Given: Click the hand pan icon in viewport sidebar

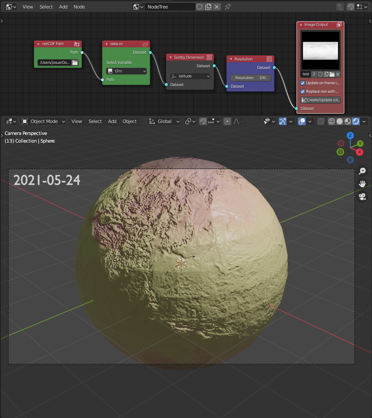Looking at the screenshot, I should [362, 183].
